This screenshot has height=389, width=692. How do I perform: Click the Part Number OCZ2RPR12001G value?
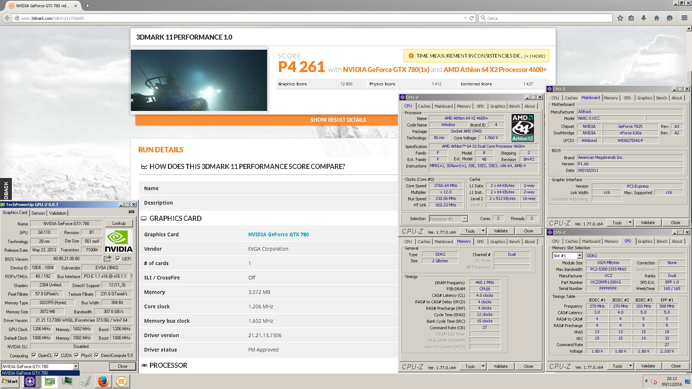(x=608, y=282)
